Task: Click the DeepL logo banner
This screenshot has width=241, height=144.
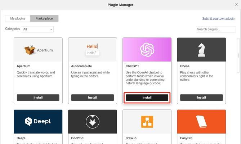Action: tap(38, 122)
